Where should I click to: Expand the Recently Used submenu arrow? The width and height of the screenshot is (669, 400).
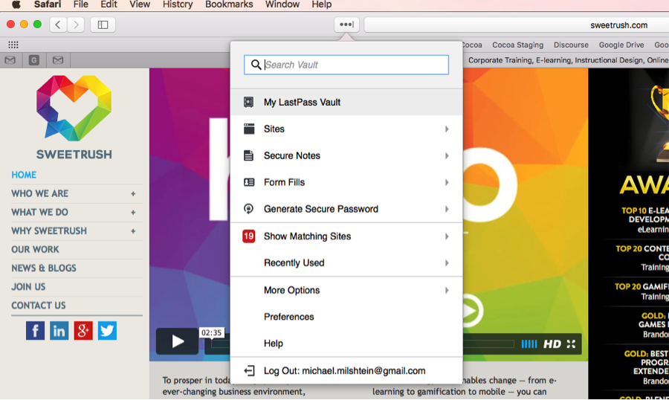coord(447,263)
